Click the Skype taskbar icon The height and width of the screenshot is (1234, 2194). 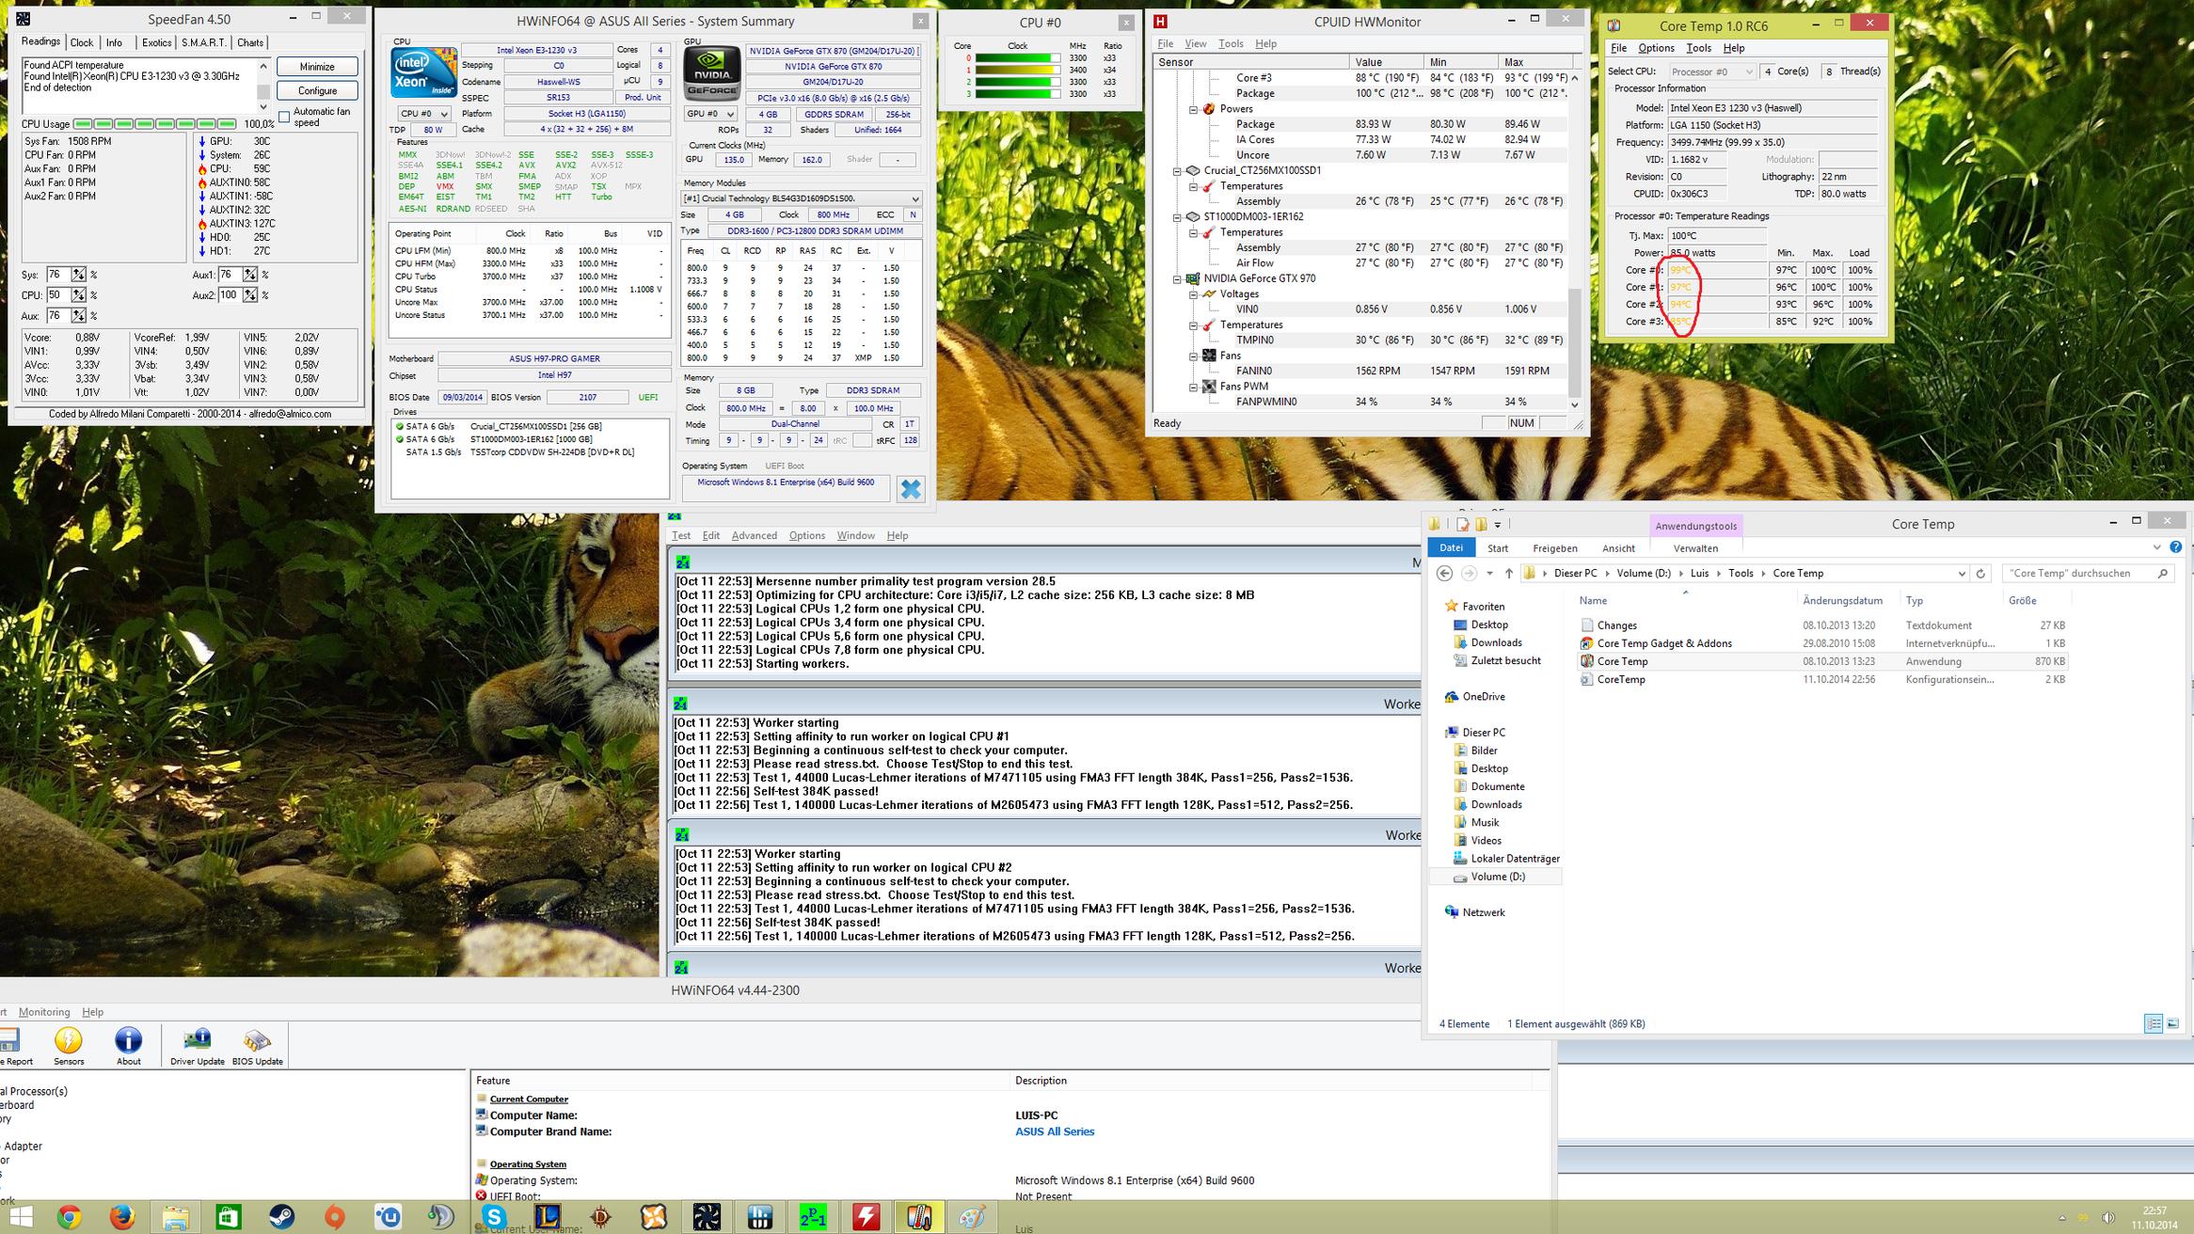pyautogui.click(x=493, y=1216)
